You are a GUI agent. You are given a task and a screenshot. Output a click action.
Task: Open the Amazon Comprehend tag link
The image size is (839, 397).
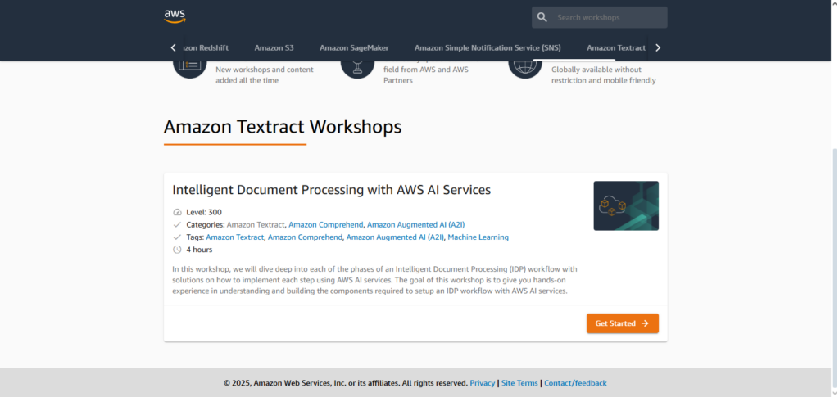(305, 237)
